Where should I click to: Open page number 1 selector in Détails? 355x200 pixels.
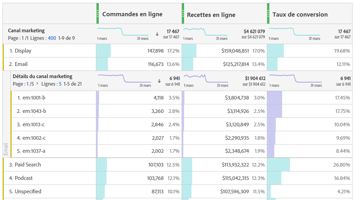click(28, 84)
